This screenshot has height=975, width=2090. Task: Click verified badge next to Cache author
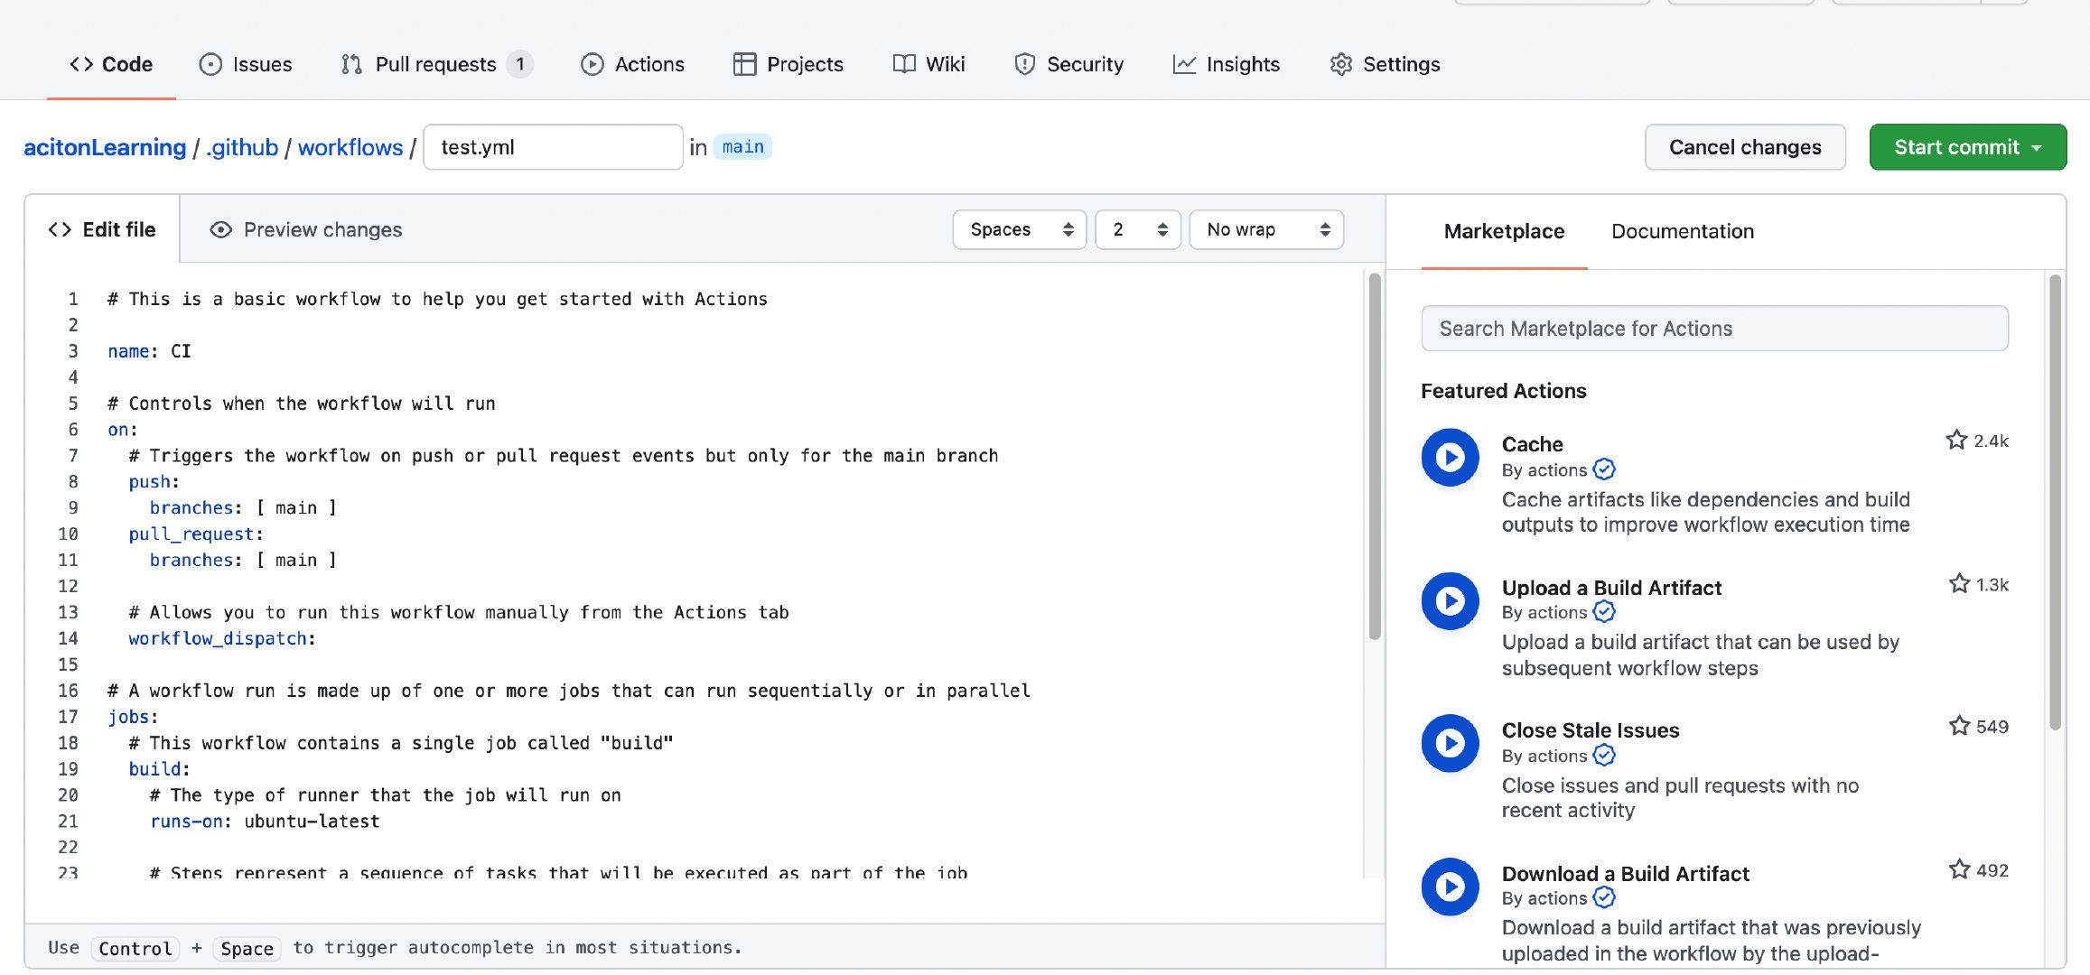tap(1604, 469)
